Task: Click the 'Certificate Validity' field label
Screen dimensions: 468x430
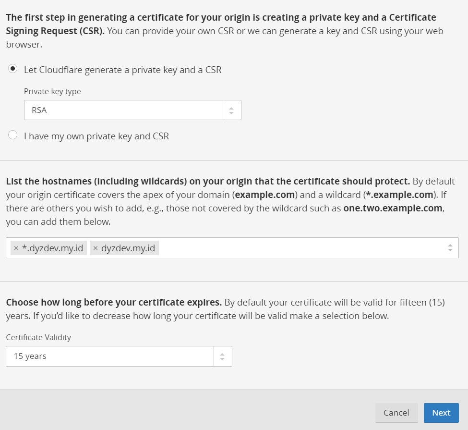Action: [x=38, y=337]
